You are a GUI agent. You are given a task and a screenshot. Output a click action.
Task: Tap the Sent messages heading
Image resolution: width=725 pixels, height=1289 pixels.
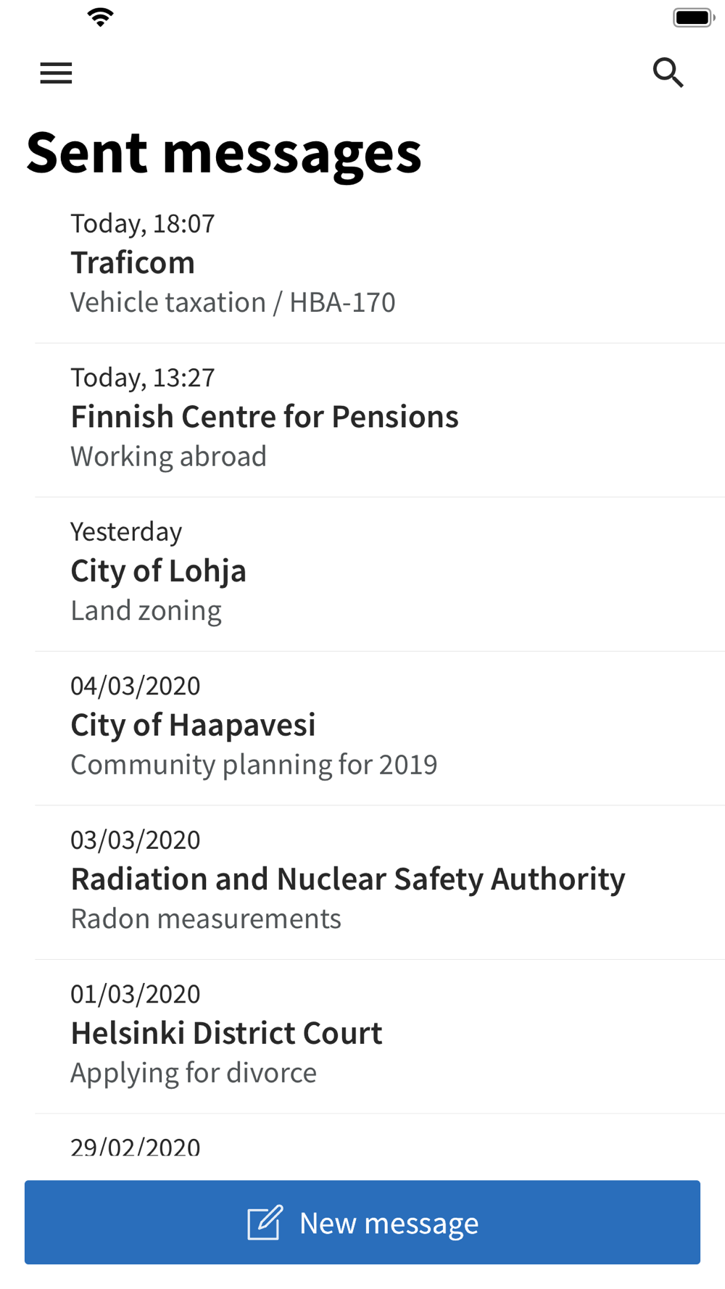[224, 153]
